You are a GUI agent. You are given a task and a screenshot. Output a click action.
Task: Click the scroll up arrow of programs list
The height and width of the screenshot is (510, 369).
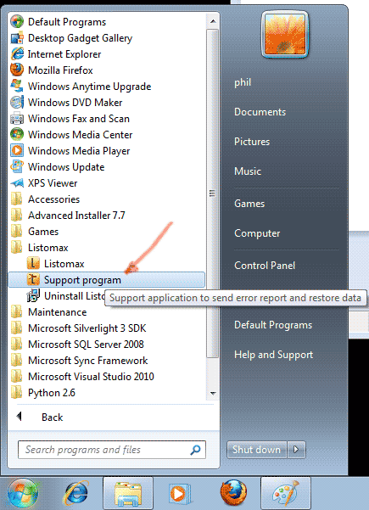pyautogui.click(x=213, y=21)
